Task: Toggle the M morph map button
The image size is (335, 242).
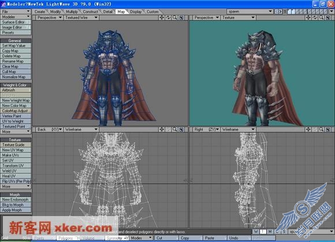Action: pos(270,232)
